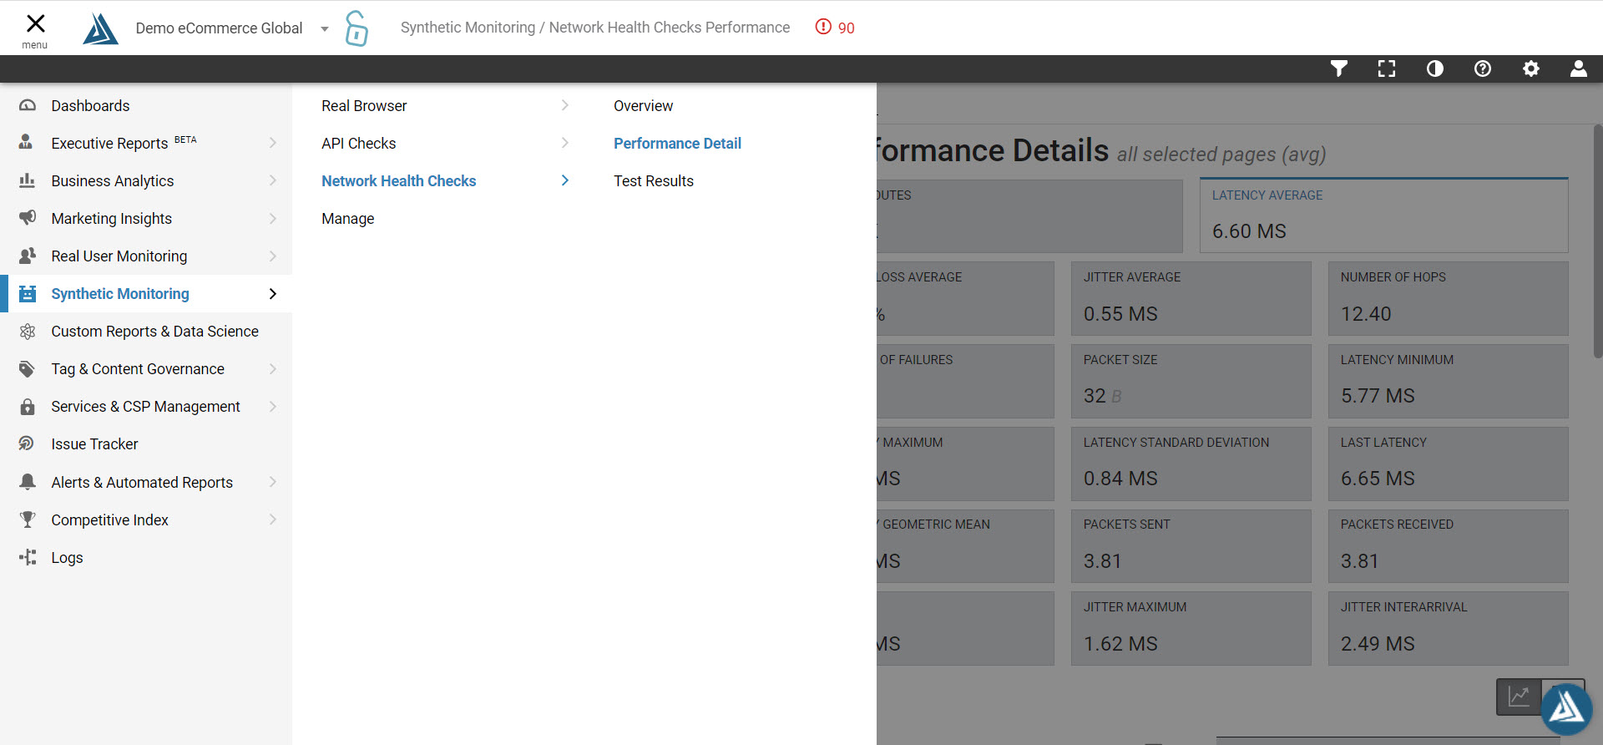Expand the Executive Reports chevron
The width and height of the screenshot is (1603, 745).
(273, 143)
